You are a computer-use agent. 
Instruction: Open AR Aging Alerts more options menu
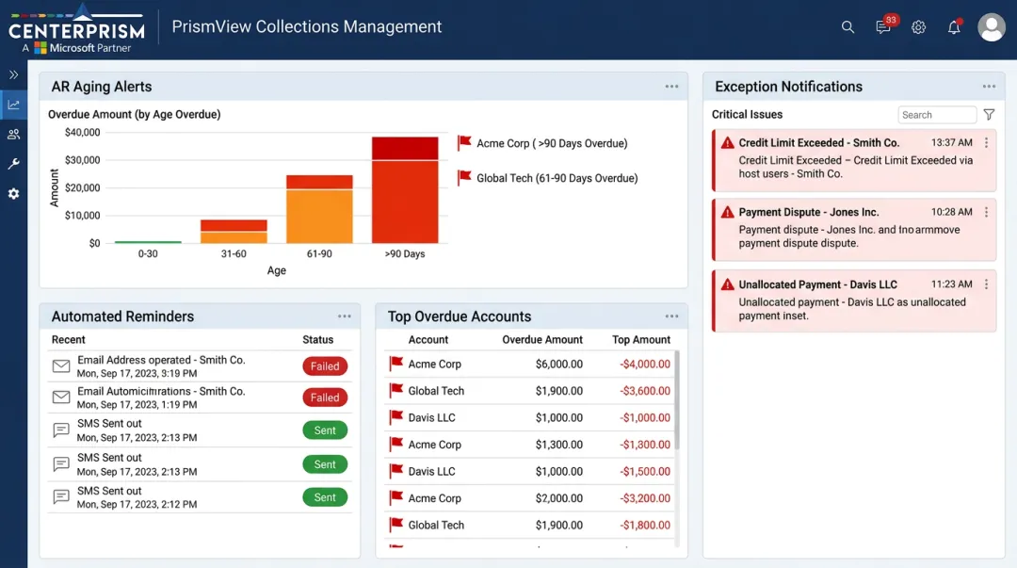click(x=671, y=87)
